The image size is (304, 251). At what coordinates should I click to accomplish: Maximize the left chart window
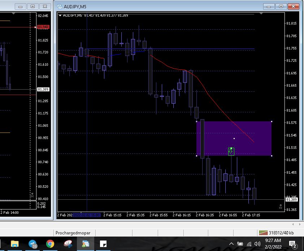pos(32,7)
